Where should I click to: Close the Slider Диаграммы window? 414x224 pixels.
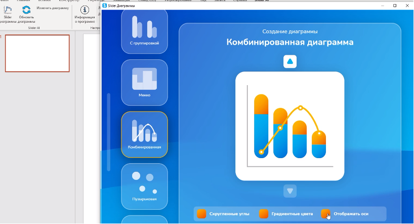click(407, 6)
